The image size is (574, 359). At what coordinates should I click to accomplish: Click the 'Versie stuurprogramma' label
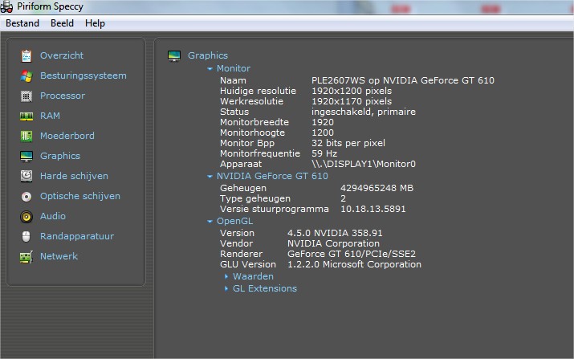pos(275,209)
